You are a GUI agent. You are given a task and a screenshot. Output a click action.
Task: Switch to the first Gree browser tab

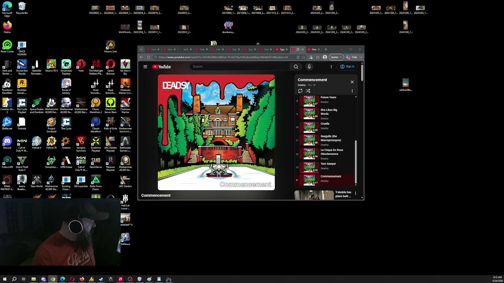tap(154, 50)
